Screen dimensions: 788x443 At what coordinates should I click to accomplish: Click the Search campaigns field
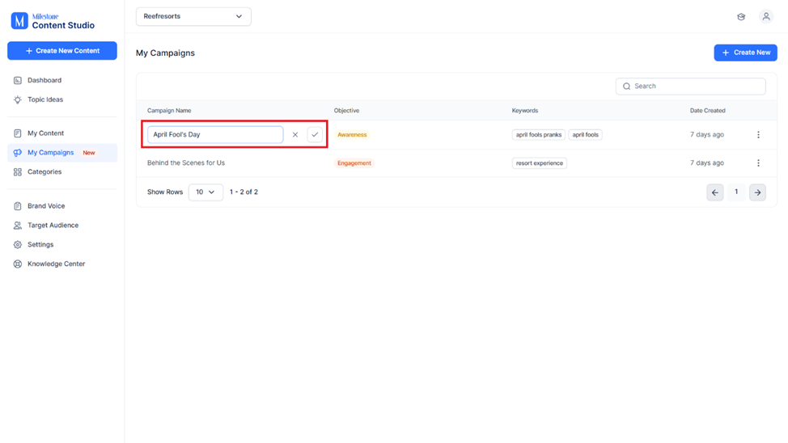coord(690,86)
